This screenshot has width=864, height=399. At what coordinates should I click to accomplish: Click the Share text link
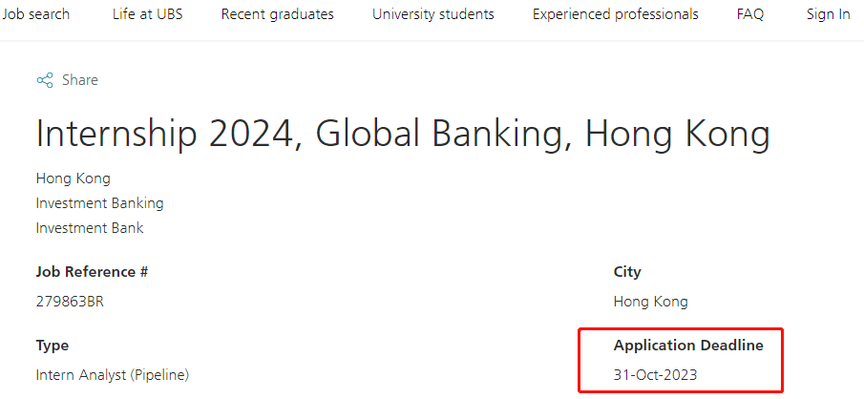(x=80, y=80)
